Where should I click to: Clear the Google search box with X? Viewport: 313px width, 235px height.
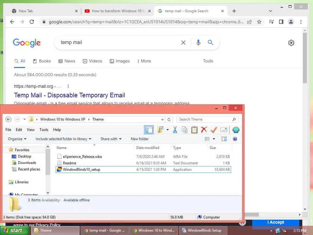183,42
